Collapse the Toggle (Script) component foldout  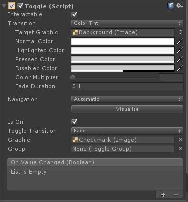tap(4, 6)
